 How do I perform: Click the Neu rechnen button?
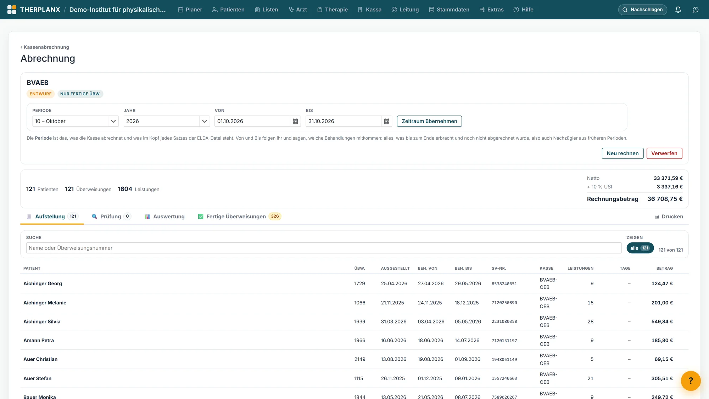623,153
